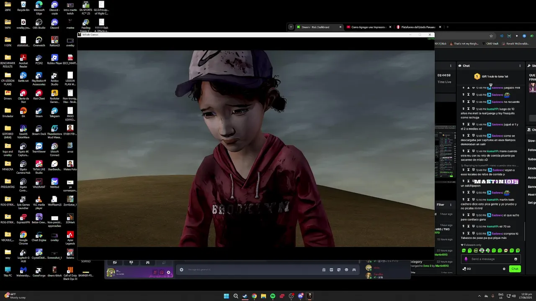Launch Logitech G HUB shortcut
This screenshot has width=536, height=301.
[x=23, y=255]
